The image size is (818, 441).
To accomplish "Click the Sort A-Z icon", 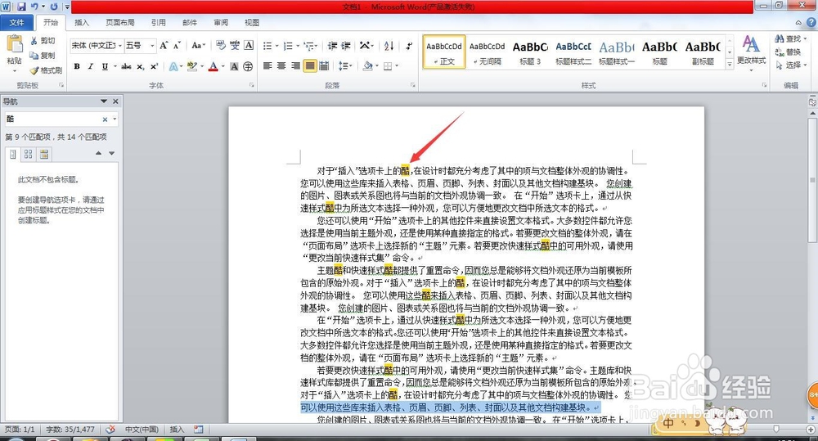I will pyautogui.click(x=389, y=45).
